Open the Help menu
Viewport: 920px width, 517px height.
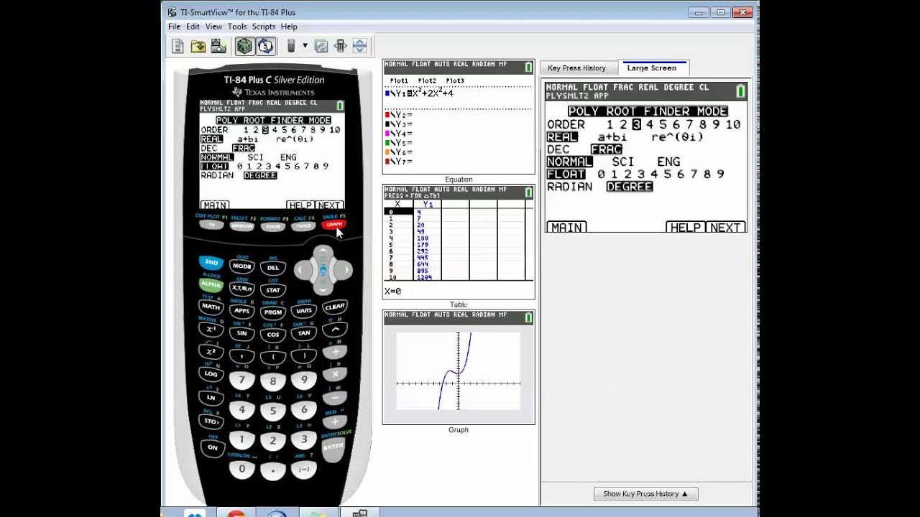[x=289, y=27]
